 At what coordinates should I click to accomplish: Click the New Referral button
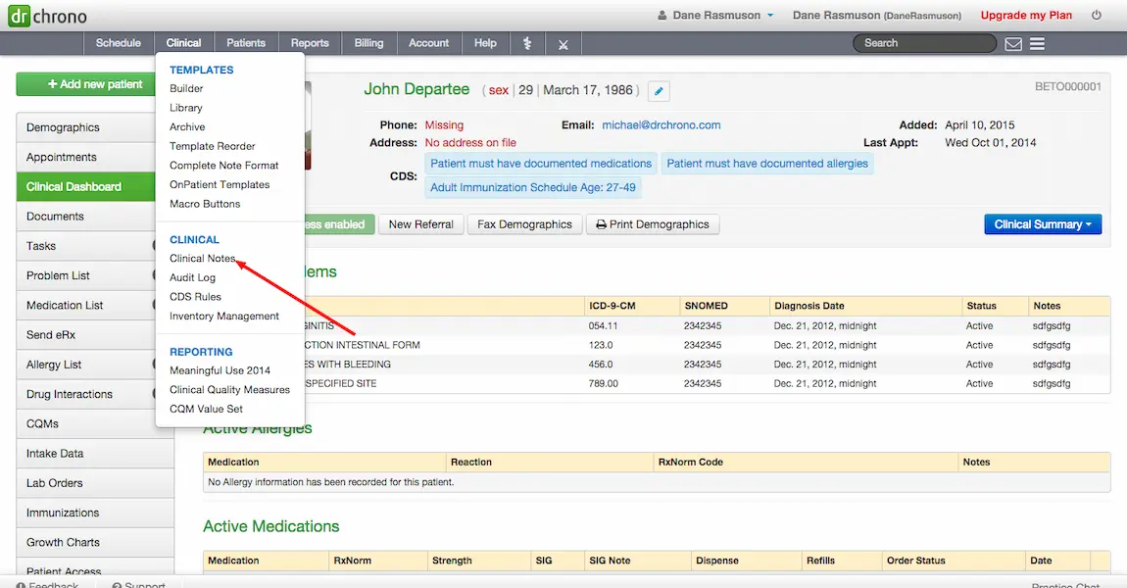point(421,224)
